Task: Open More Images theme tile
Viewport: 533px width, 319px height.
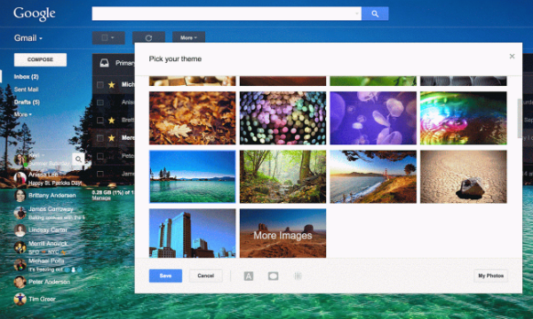Action: pos(282,233)
